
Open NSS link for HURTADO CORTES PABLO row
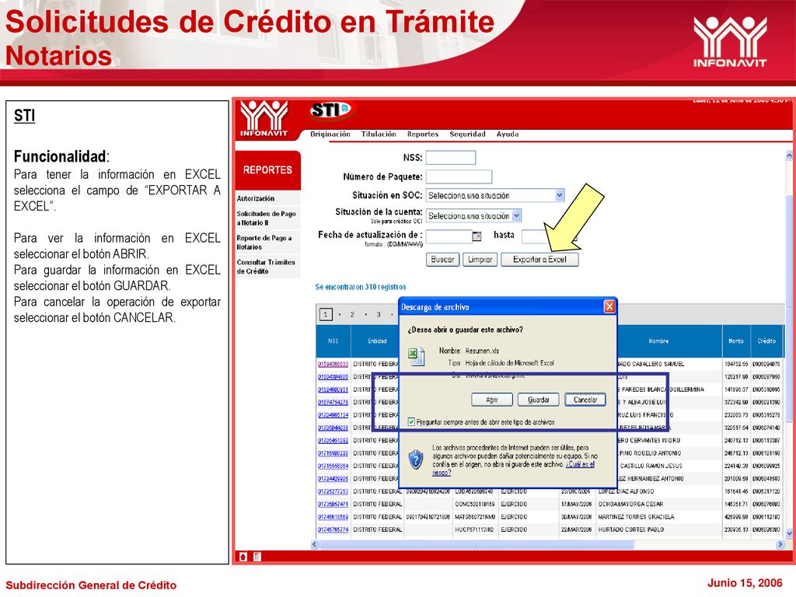pyautogui.click(x=333, y=529)
